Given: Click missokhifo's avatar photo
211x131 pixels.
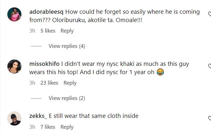Looking at the screenshot, I should (14, 66).
